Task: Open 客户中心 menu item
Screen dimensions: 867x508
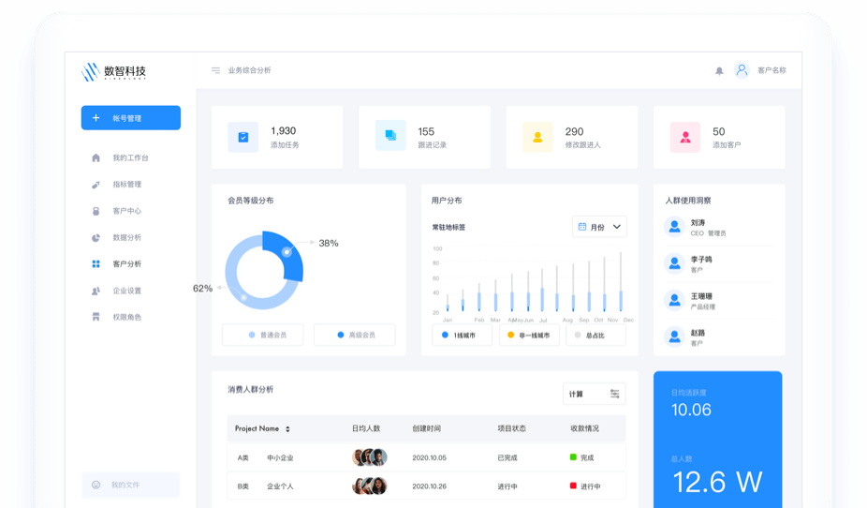Action: [127, 211]
